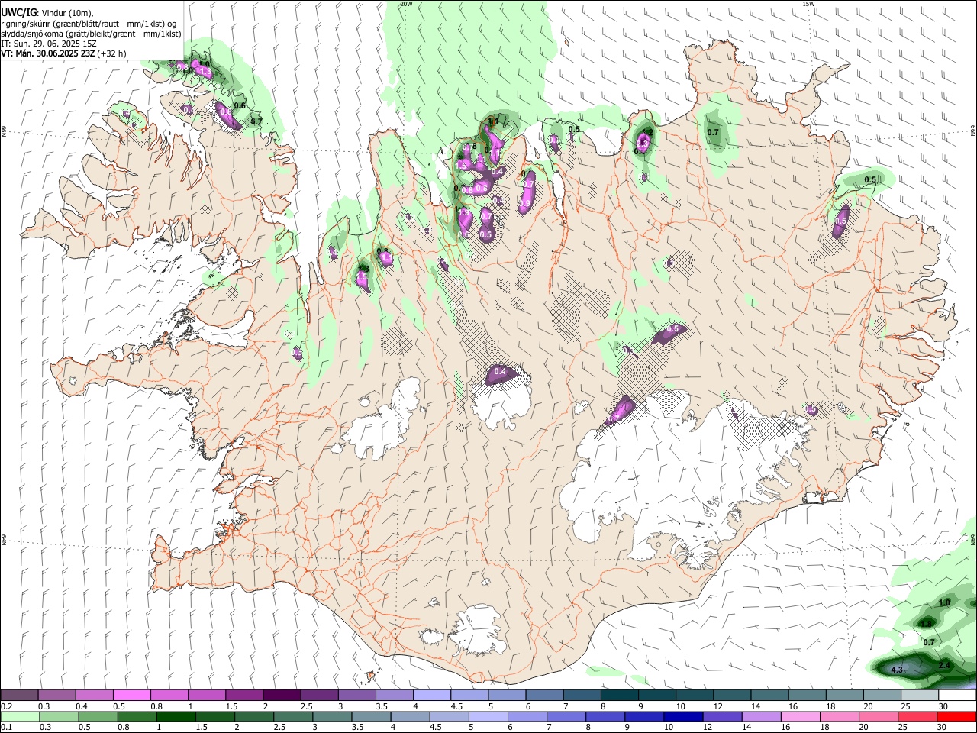The height and width of the screenshot is (733, 977).
Task: Pick the darkest purple 2–2.5 swatch in top row
Action: (282, 696)
